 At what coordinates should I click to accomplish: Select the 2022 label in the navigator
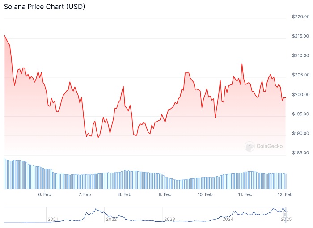(x=111, y=219)
